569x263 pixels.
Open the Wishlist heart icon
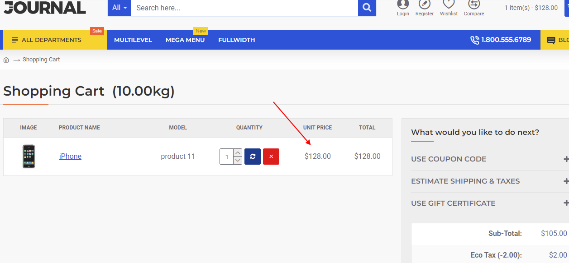tap(449, 4)
